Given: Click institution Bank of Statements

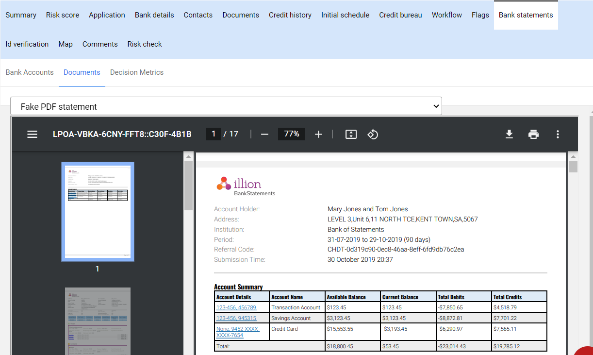Looking at the screenshot, I should click(356, 230).
